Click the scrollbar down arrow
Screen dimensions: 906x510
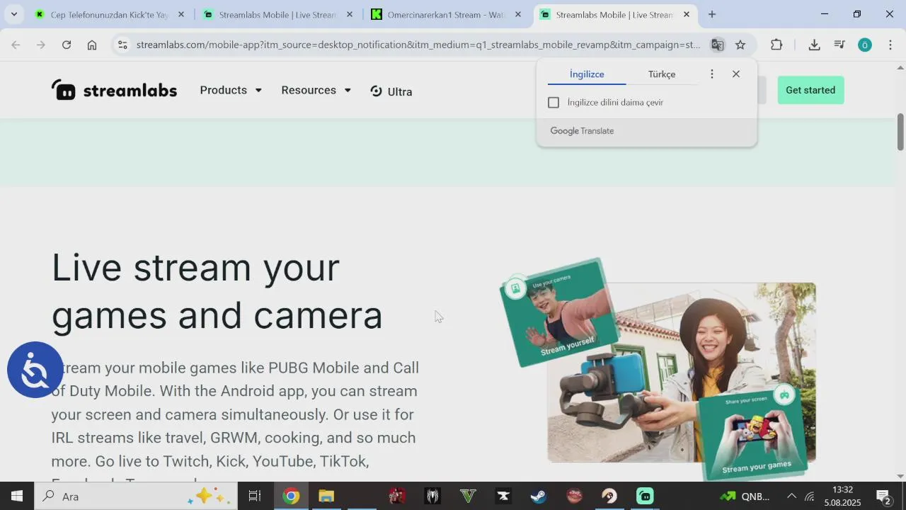900,476
